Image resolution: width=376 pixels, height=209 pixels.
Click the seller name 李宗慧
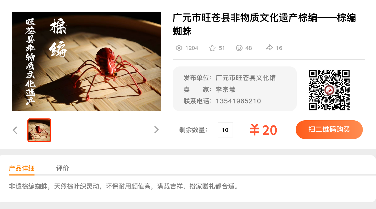(225, 89)
